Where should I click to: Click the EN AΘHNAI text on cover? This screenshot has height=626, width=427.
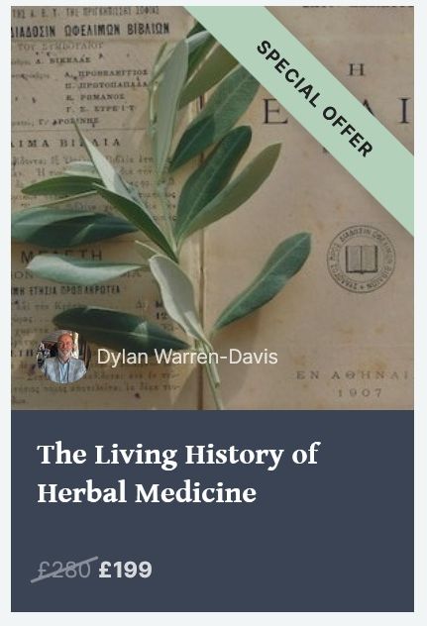[353, 375]
